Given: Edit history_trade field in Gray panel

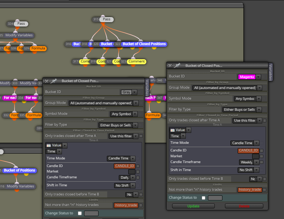Looking at the screenshot, I should [126, 205].
